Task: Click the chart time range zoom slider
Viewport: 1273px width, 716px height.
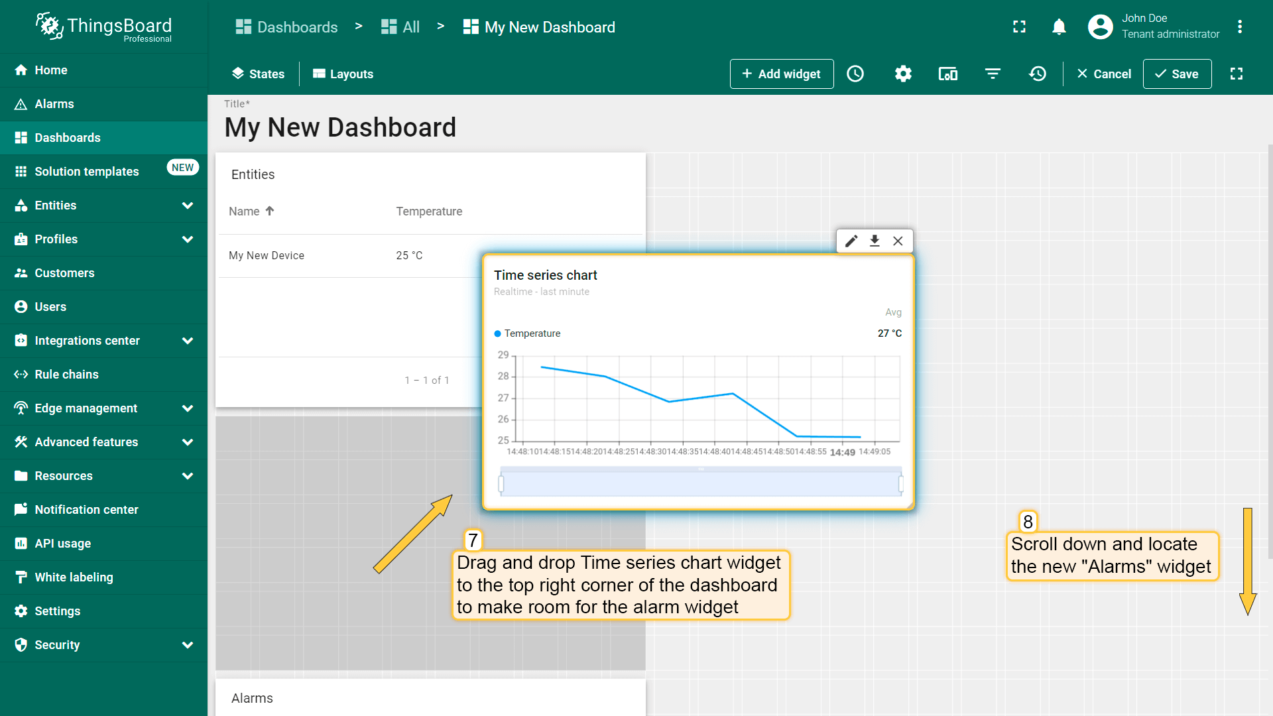Action: pos(700,484)
